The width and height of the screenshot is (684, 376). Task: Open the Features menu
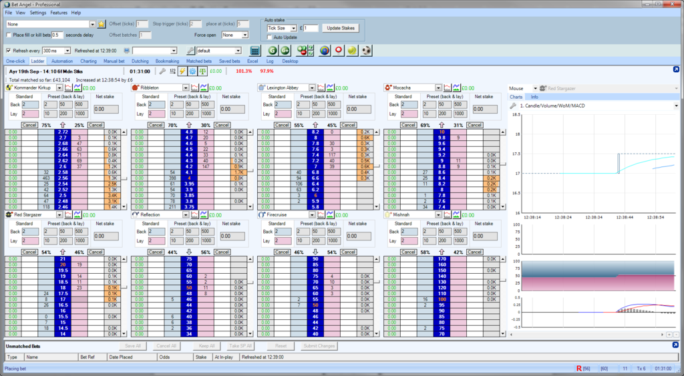click(x=59, y=13)
